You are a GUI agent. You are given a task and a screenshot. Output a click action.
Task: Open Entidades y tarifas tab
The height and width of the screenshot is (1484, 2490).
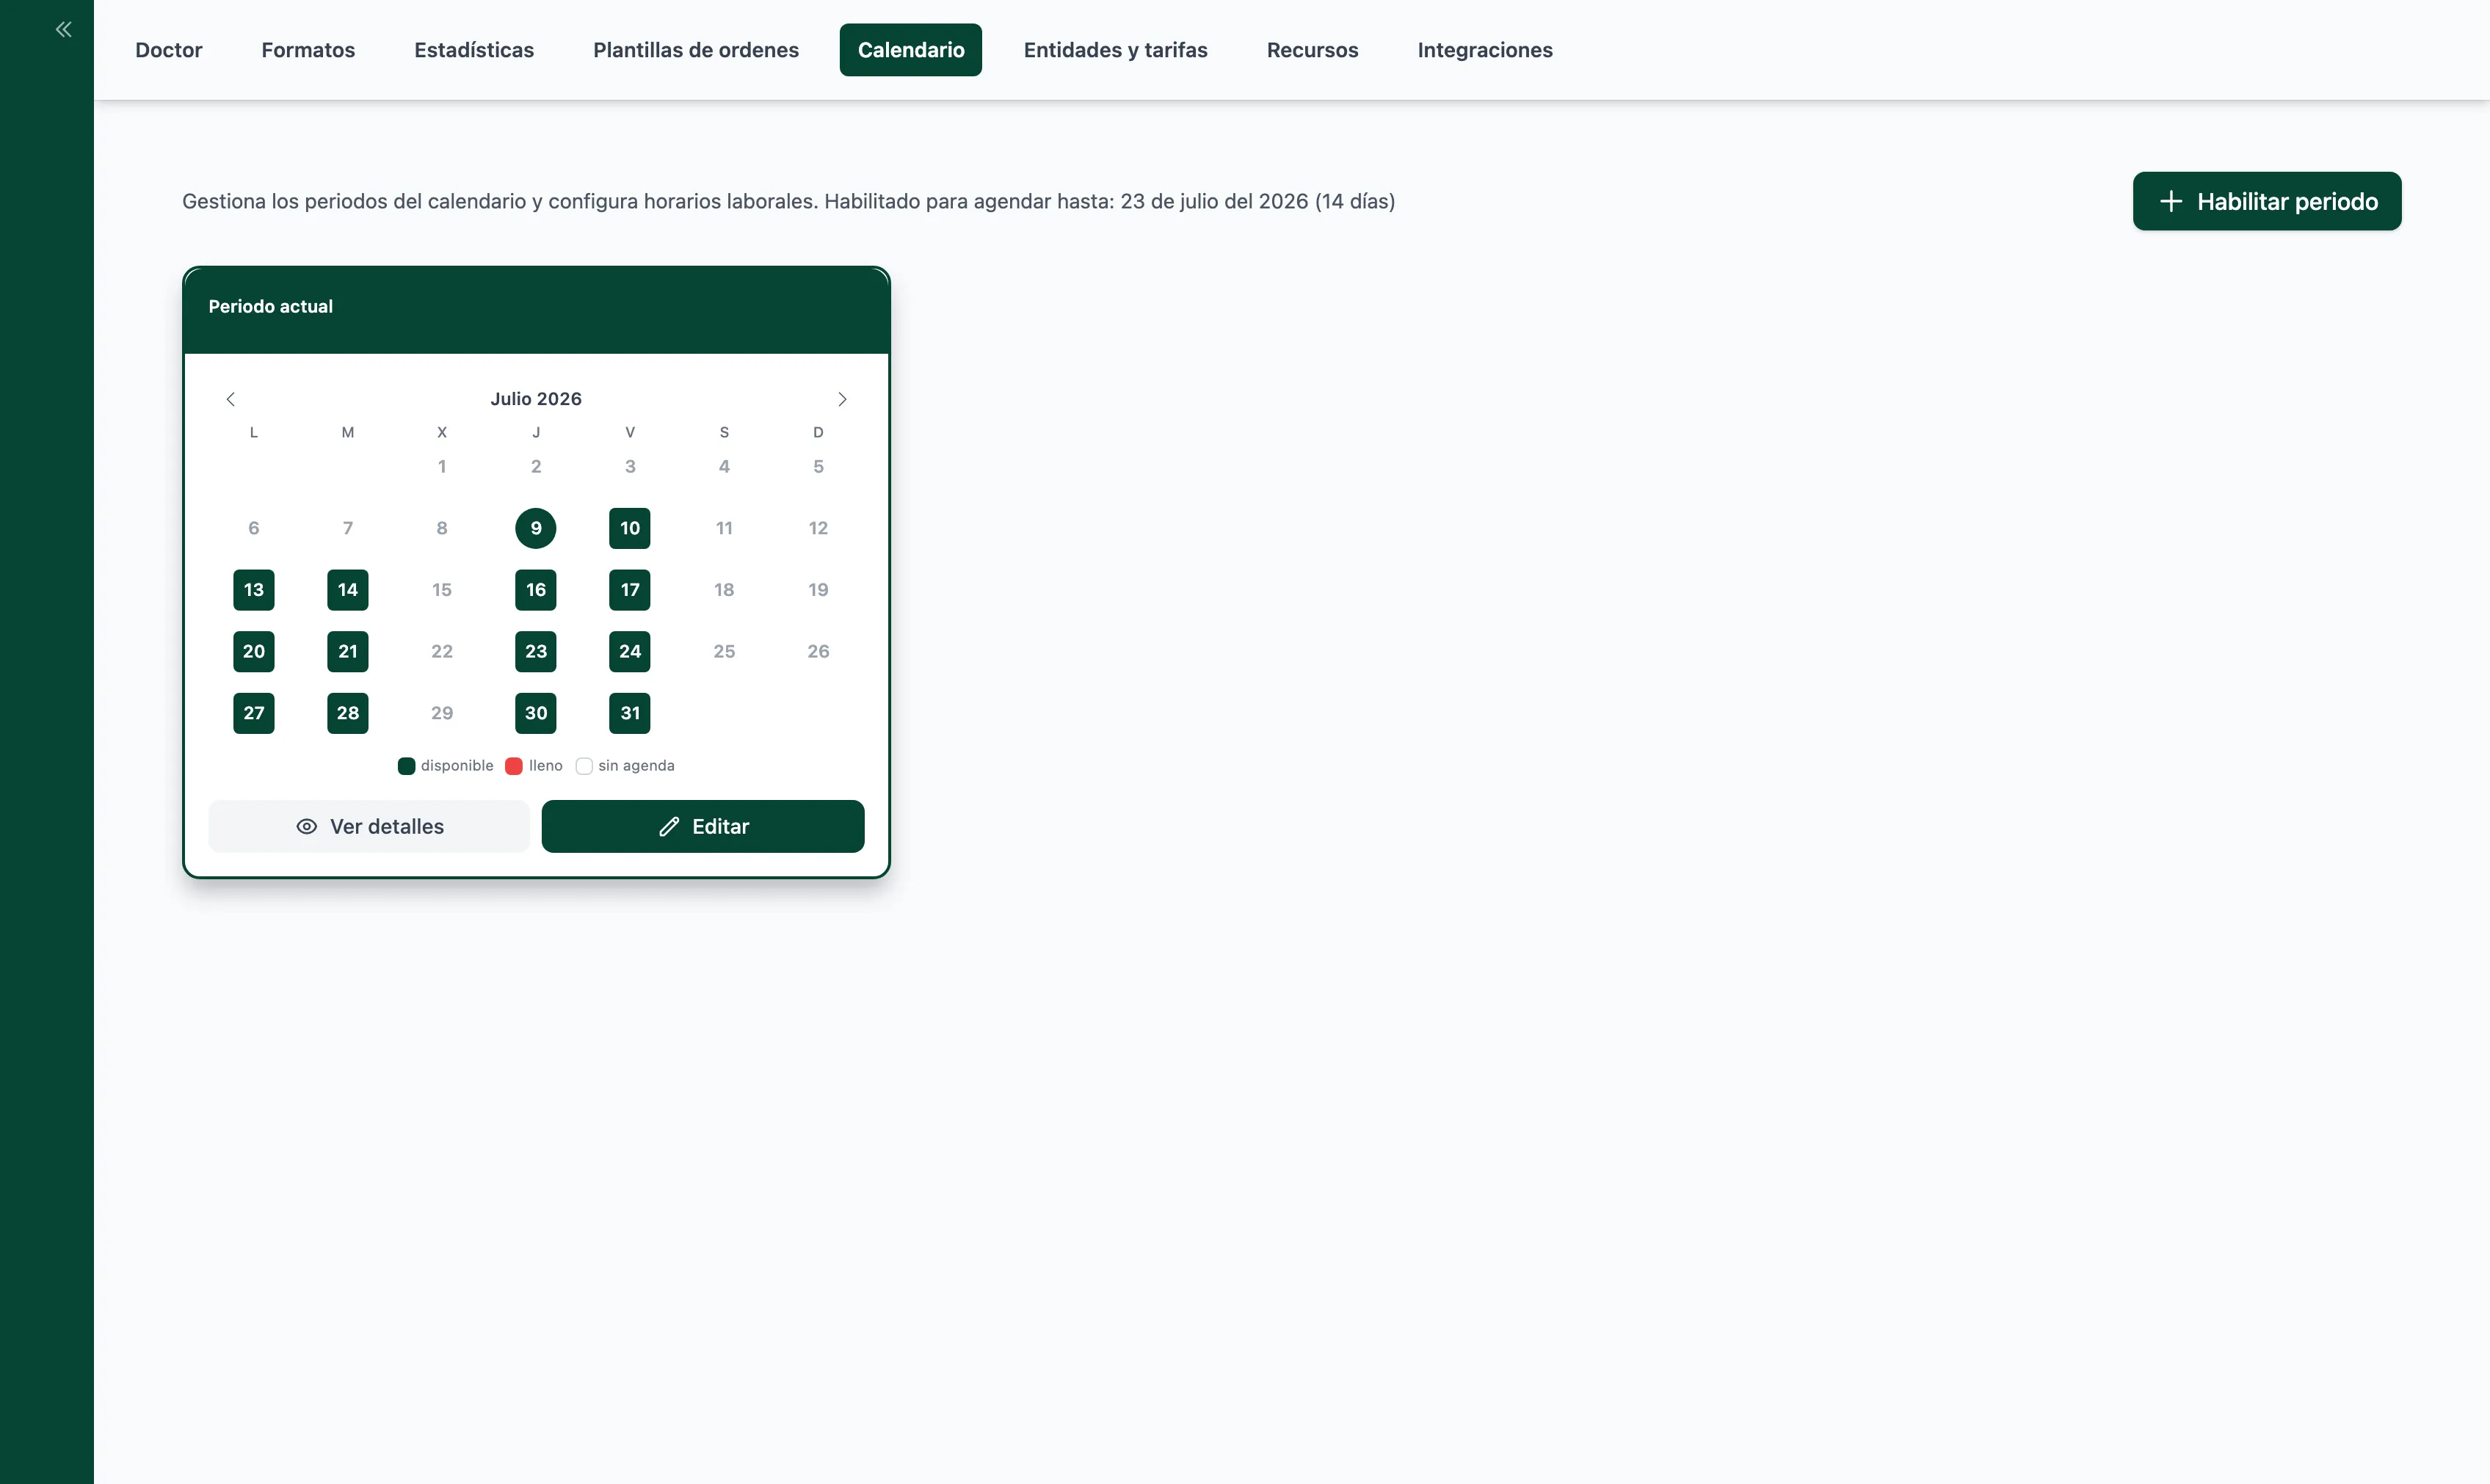[1116, 50]
